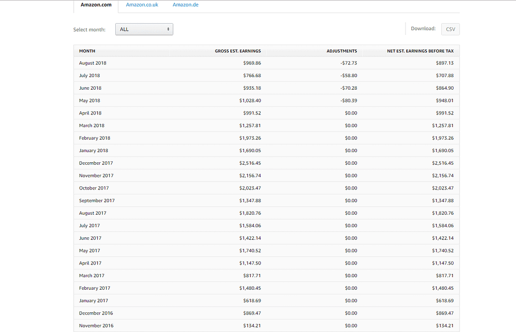Click the December 2017 month cell
The width and height of the screenshot is (516, 332).
pyautogui.click(x=96, y=163)
